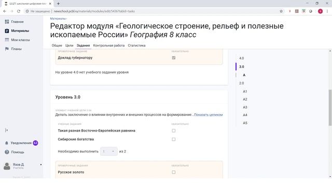332x187 pixels.
Task: Open the Контрольная работа tab
Action: click(x=109, y=45)
